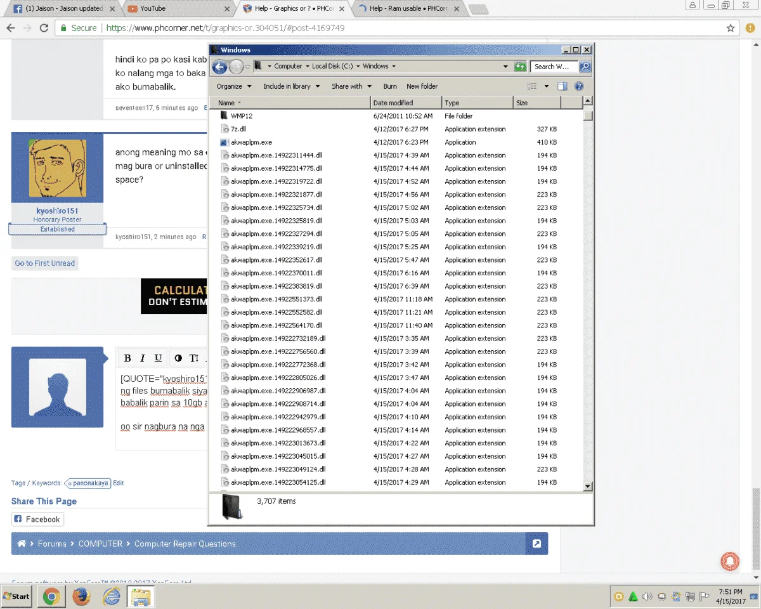
Task: Open the Explorer help question mark icon
Action: pyautogui.click(x=578, y=86)
